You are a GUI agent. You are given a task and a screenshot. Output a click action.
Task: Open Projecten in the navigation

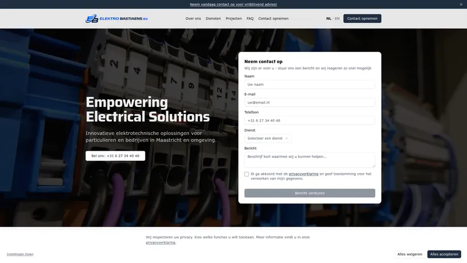point(233,19)
